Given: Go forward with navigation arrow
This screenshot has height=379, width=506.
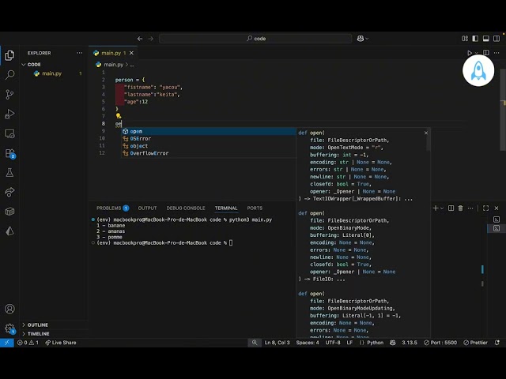Looking at the screenshot, I should click(151, 39).
